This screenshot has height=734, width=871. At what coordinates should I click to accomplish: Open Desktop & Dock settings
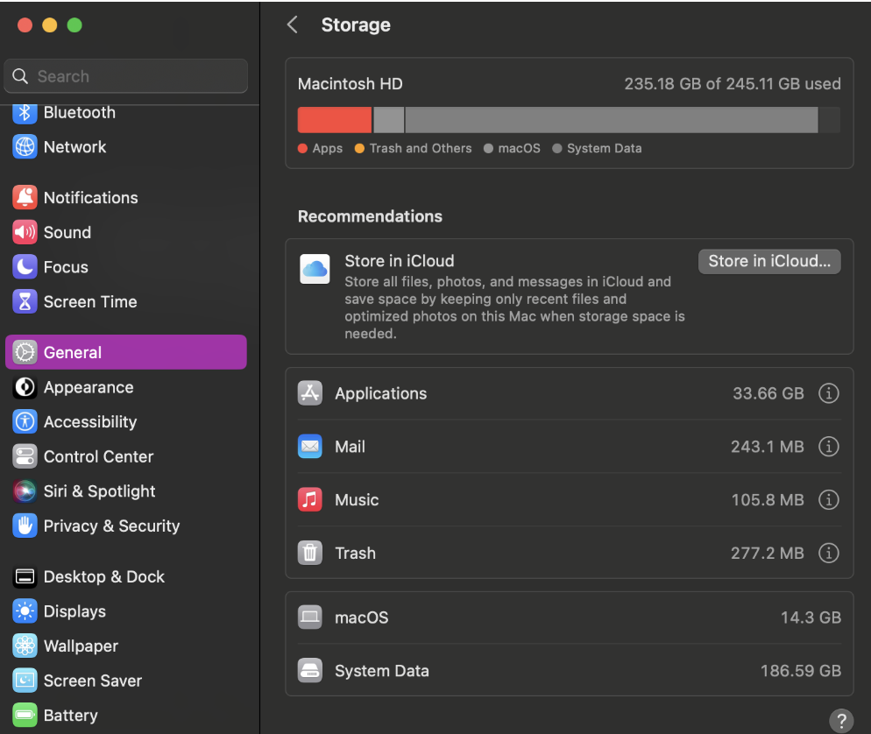[x=103, y=576]
